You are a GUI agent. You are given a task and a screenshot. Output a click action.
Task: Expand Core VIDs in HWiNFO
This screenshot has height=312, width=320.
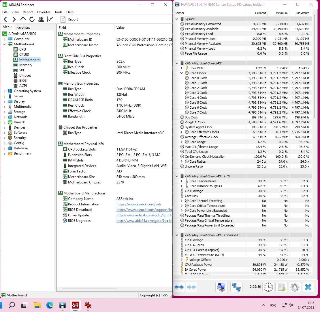[x=181, y=68]
